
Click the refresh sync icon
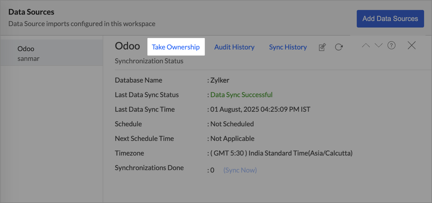[x=339, y=47]
